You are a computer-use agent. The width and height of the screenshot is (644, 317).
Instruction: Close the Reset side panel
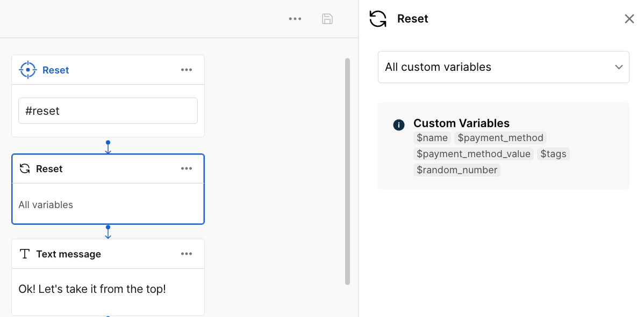point(629,19)
